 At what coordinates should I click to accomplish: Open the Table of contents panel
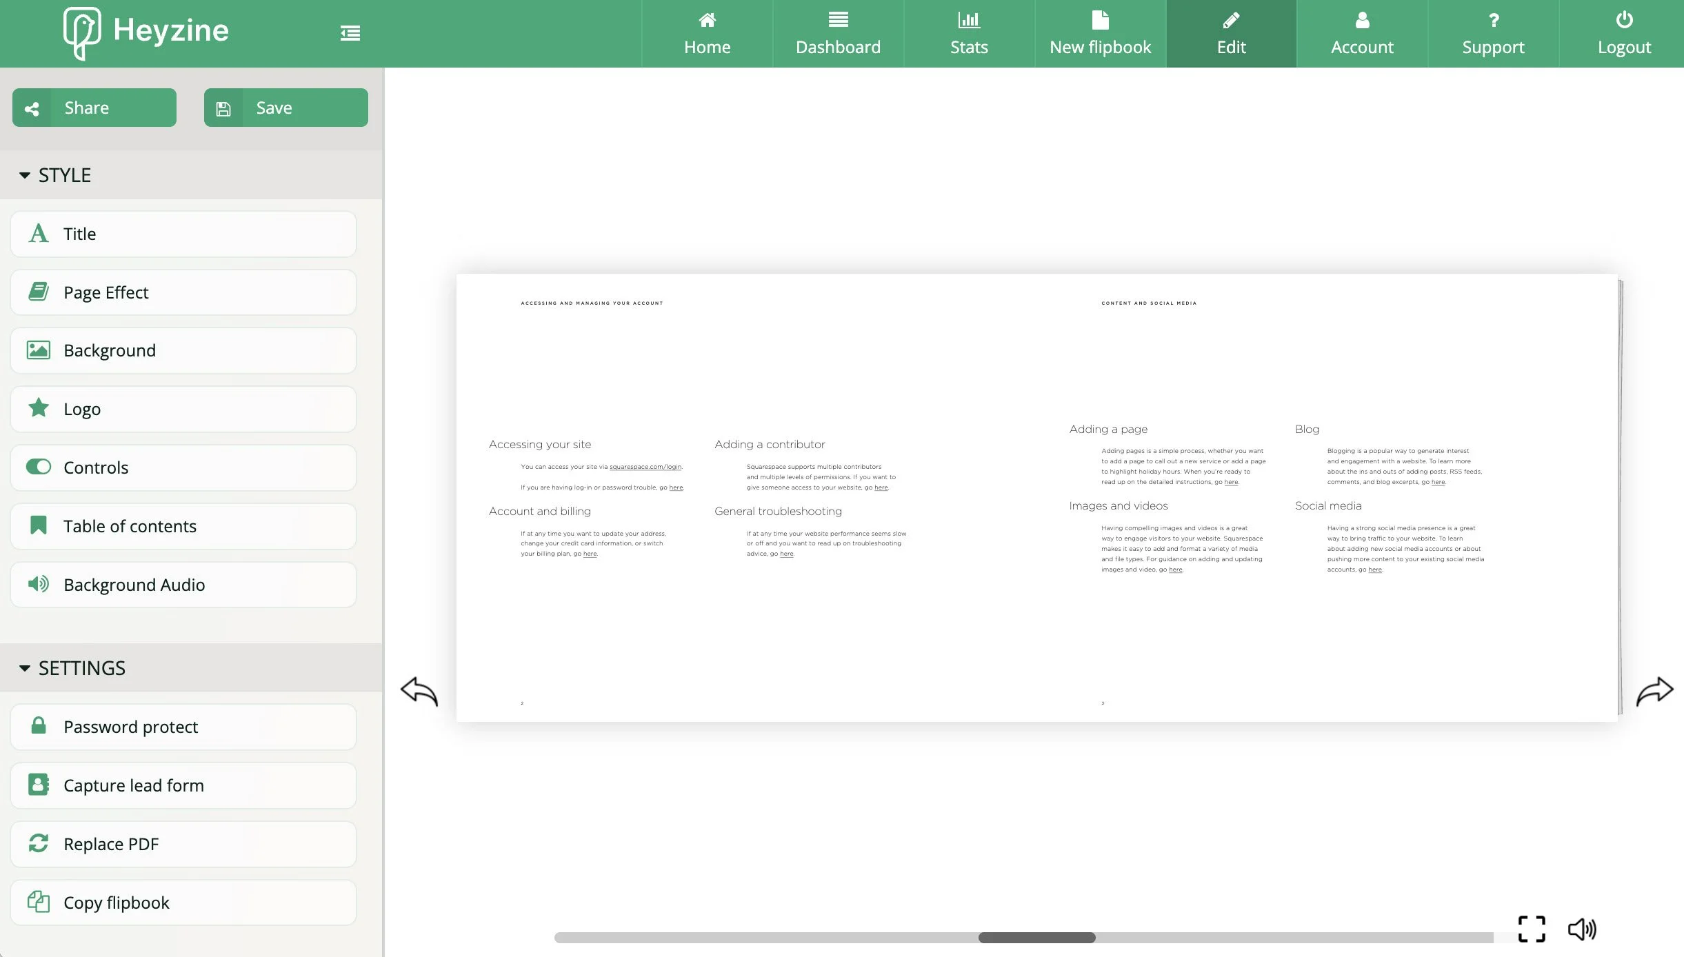[183, 525]
